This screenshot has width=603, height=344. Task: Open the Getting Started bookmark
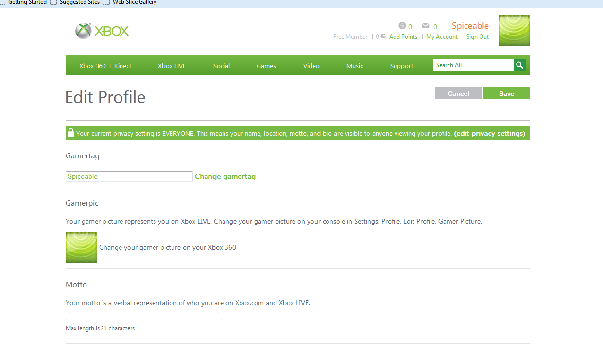pyautogui.click(x=27, y=2)
